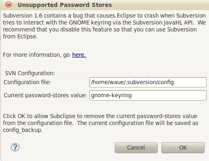The width and height of the screenshot is (209, 161).
Task: Focus the Current password-stores value field
Action: 148,95
